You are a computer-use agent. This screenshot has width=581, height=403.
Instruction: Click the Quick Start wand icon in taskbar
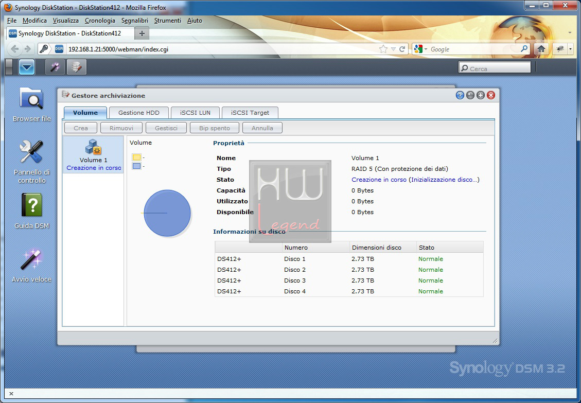tap(55, 67)
